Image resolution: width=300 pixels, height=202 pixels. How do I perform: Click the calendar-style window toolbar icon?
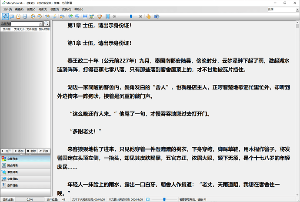(x=92, y=17)
